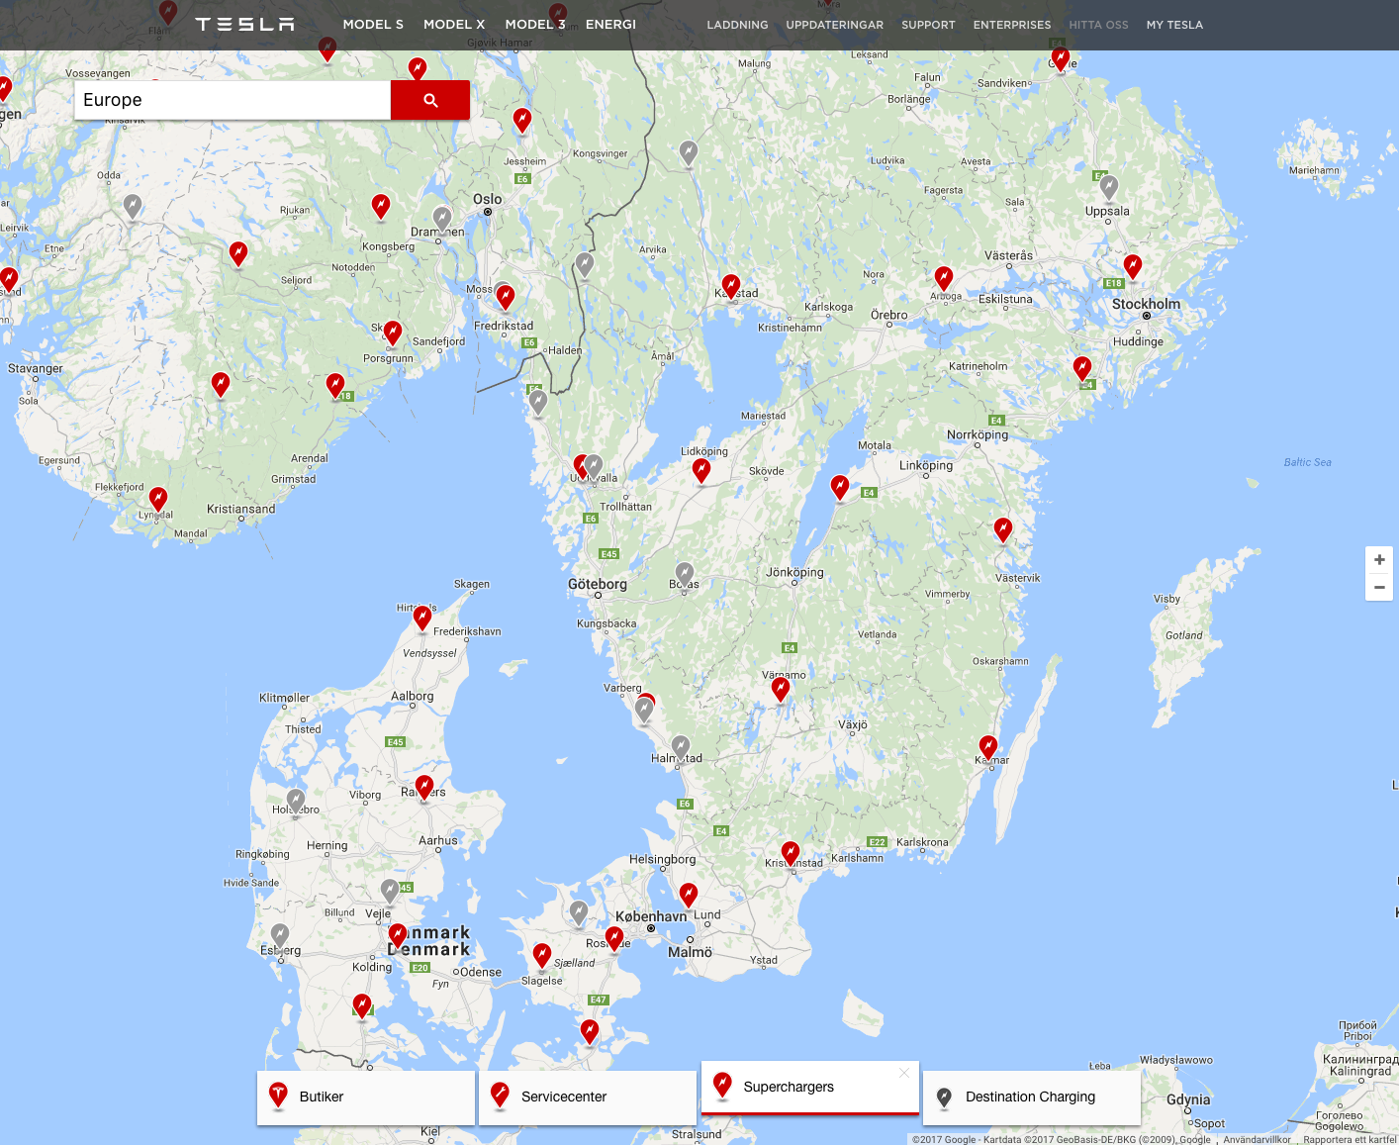Open the Rapportera ett kartfel link
This screenshot has height=1145, width=1399.
(1350, 1139)
